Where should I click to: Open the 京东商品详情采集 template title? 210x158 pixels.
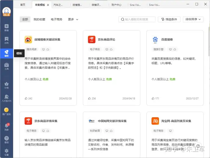click(46, 121)
